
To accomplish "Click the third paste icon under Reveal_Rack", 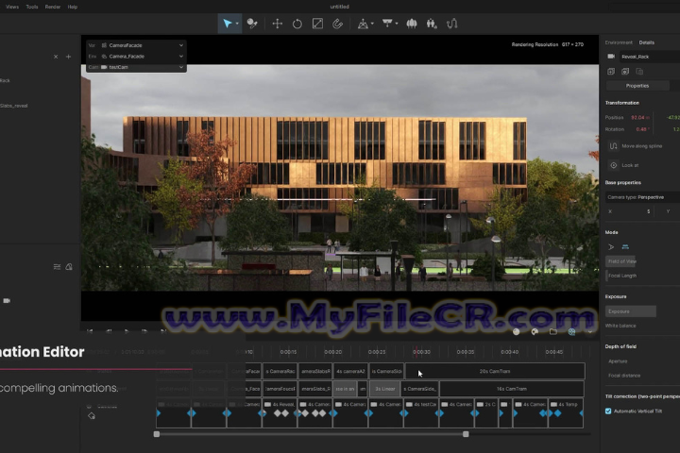I will (639, 71).
